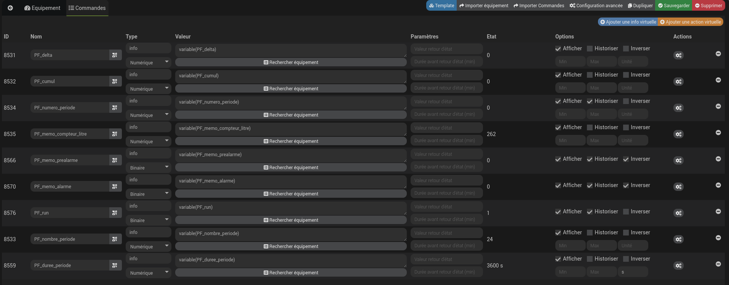Enable Inverser for PF_run
729x285 pixels.
click(x=626, y=212)
